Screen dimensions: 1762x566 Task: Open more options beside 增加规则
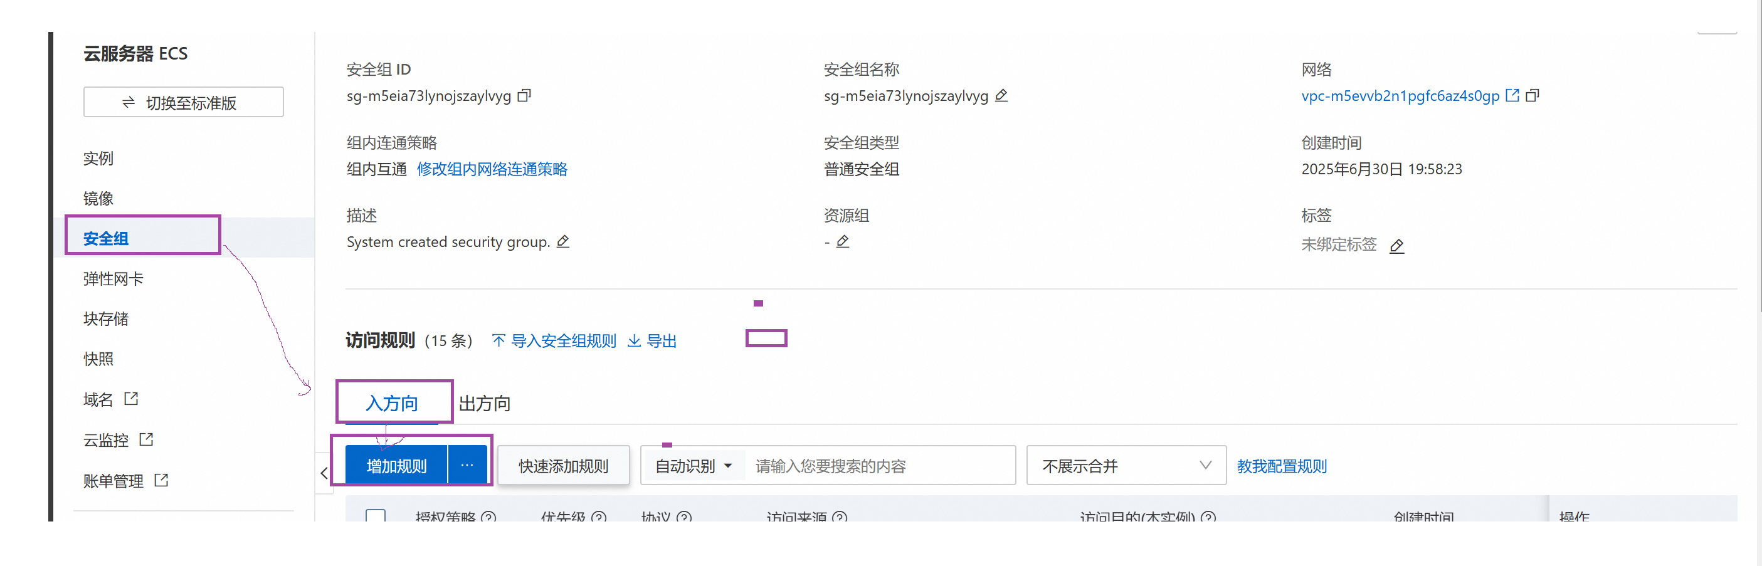(x=467, y=465)
